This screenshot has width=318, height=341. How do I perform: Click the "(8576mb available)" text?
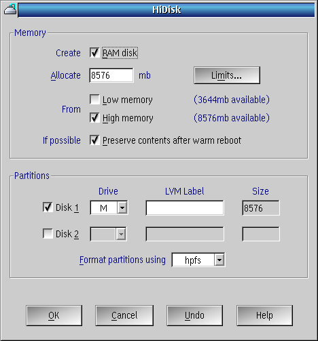click(x=232, y=118)
